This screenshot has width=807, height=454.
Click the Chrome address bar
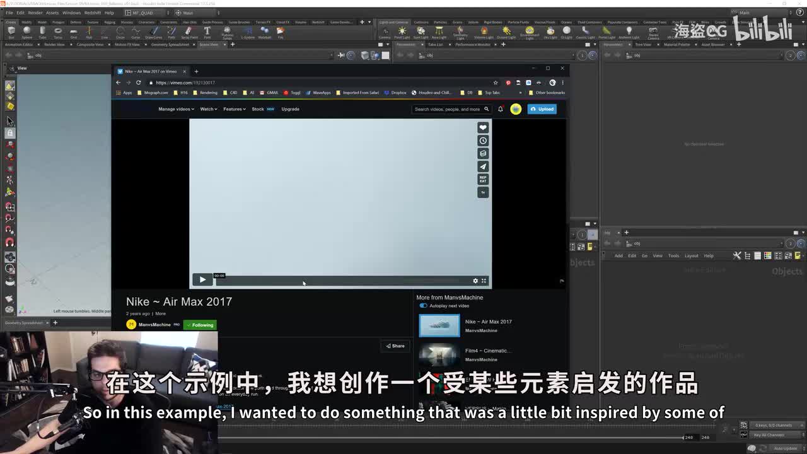322,83
